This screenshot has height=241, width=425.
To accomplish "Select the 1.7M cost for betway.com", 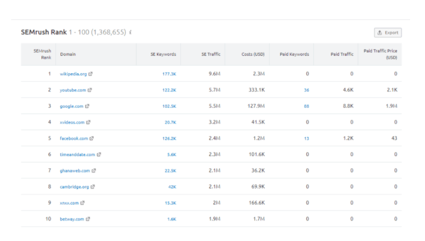I will click(259, 219).
